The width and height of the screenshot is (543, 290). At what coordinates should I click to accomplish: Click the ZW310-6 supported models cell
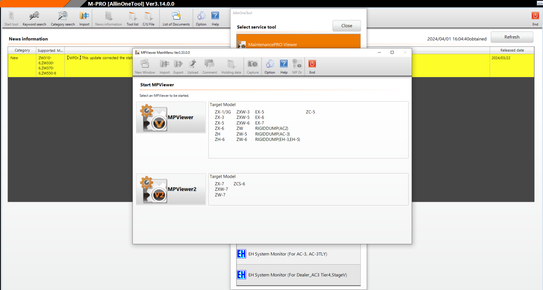pyautogui.click(x=50, y=65)
